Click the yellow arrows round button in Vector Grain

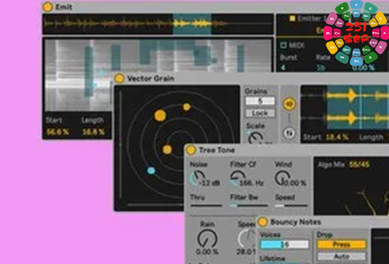pos(289,104)
